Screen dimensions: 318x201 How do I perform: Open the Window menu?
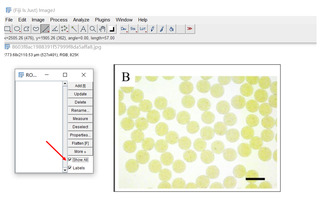(124, 20)
